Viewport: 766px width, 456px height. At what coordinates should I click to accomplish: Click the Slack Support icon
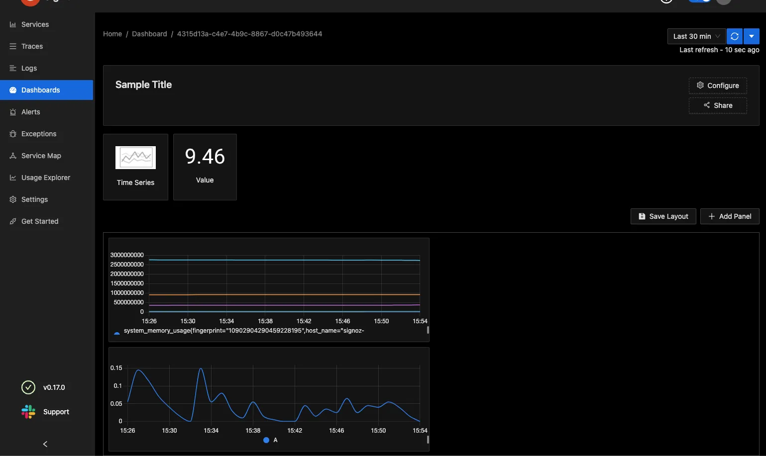28,412
